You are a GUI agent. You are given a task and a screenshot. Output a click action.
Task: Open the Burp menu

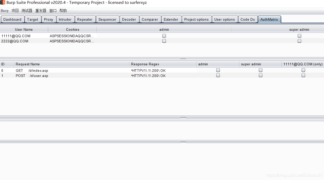pyautogui.click(x=4, y=11)
